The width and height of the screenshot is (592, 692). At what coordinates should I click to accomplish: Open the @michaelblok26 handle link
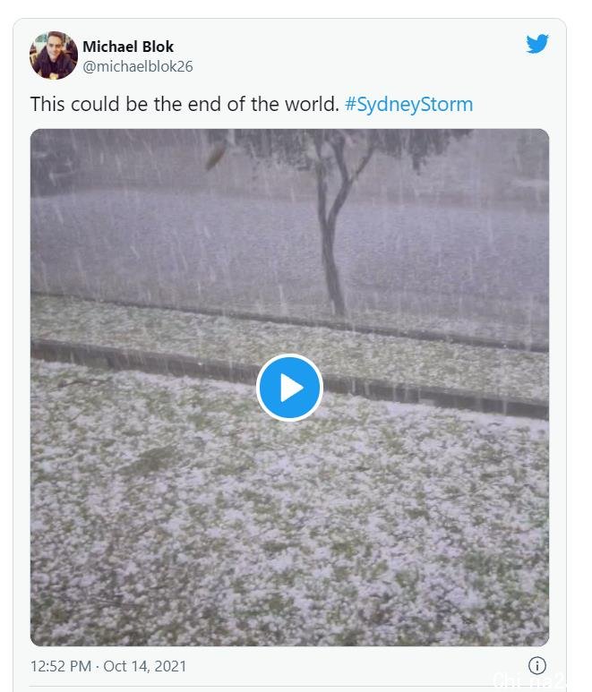pos(138,66)
